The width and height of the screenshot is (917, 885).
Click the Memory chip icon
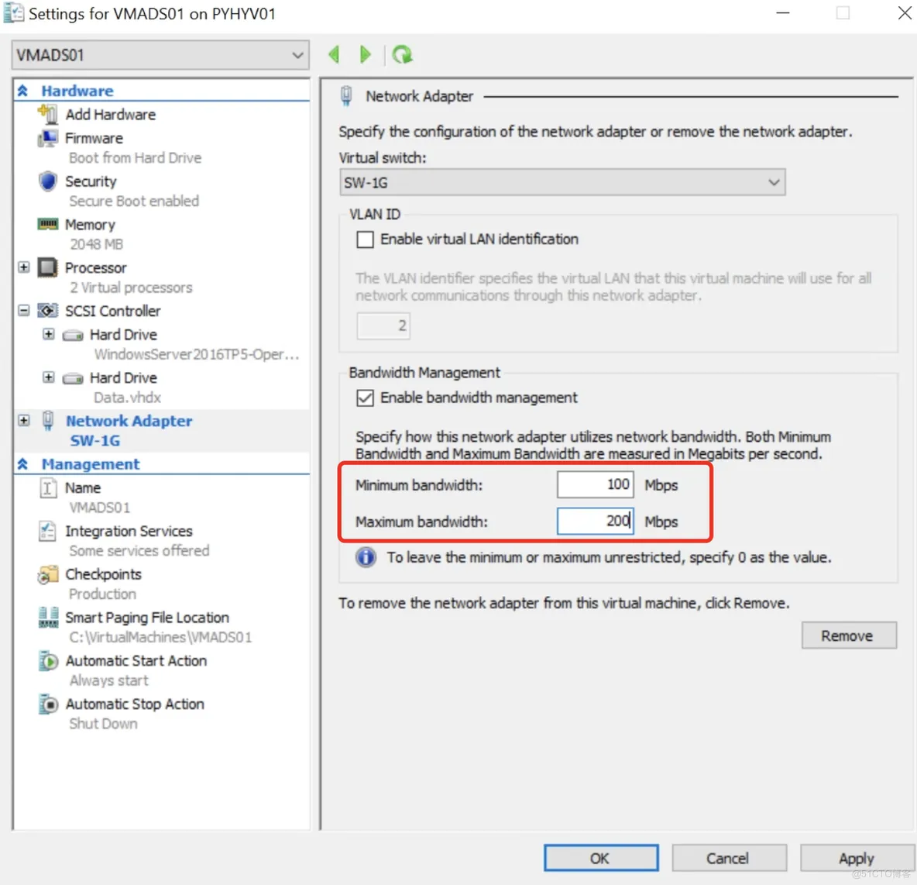pos(48,224)
